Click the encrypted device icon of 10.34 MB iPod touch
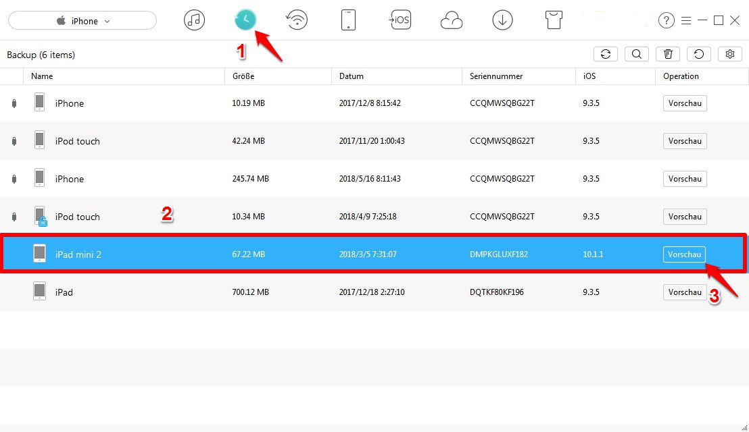 40,216
